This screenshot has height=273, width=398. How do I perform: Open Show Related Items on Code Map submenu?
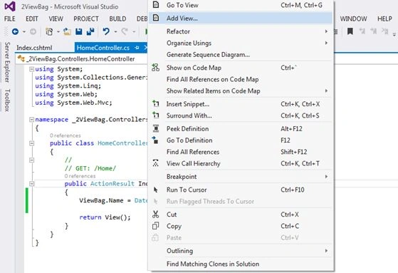tap(241, 91)
